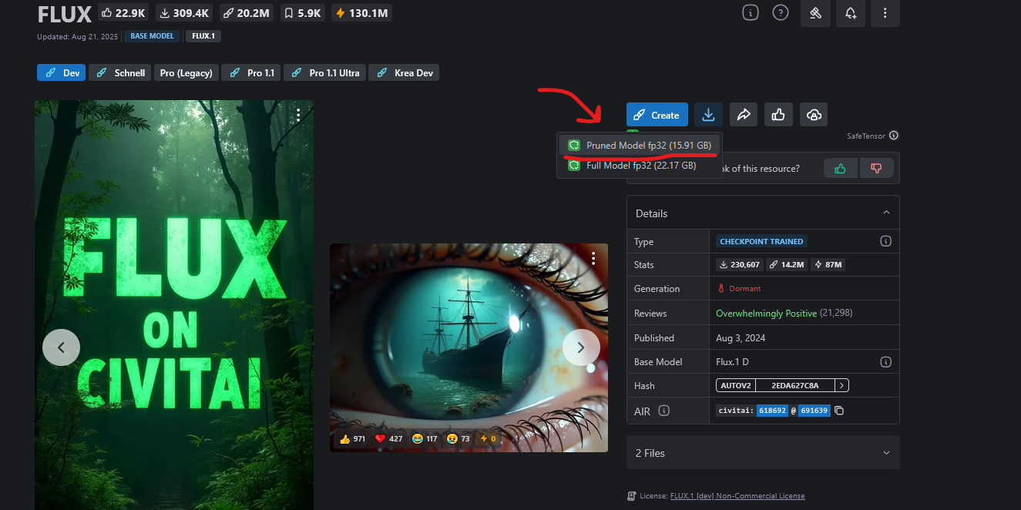Click the share arrow icon button

click(744, 115)
